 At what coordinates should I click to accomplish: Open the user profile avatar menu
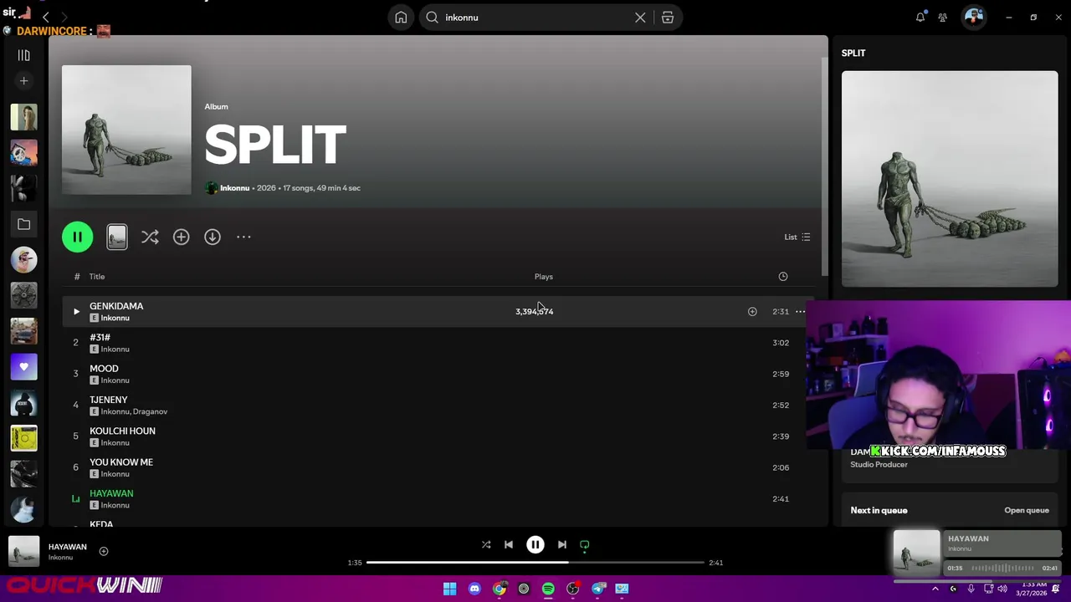[974, 17]
